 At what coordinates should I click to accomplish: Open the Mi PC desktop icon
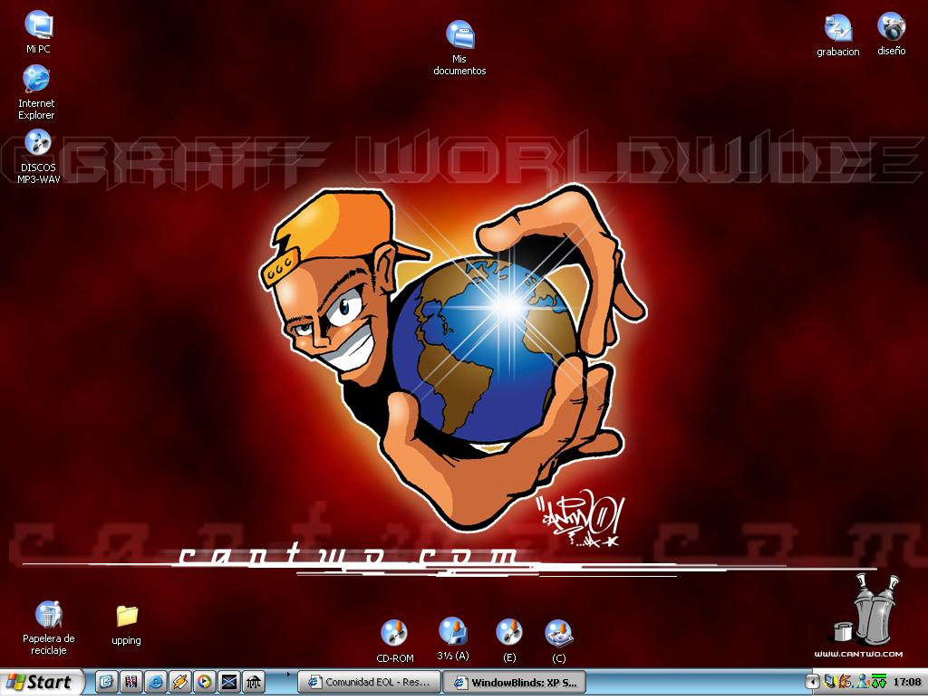coord(38,26)
